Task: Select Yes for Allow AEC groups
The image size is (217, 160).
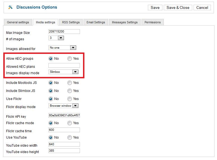Action: (70, 59)
